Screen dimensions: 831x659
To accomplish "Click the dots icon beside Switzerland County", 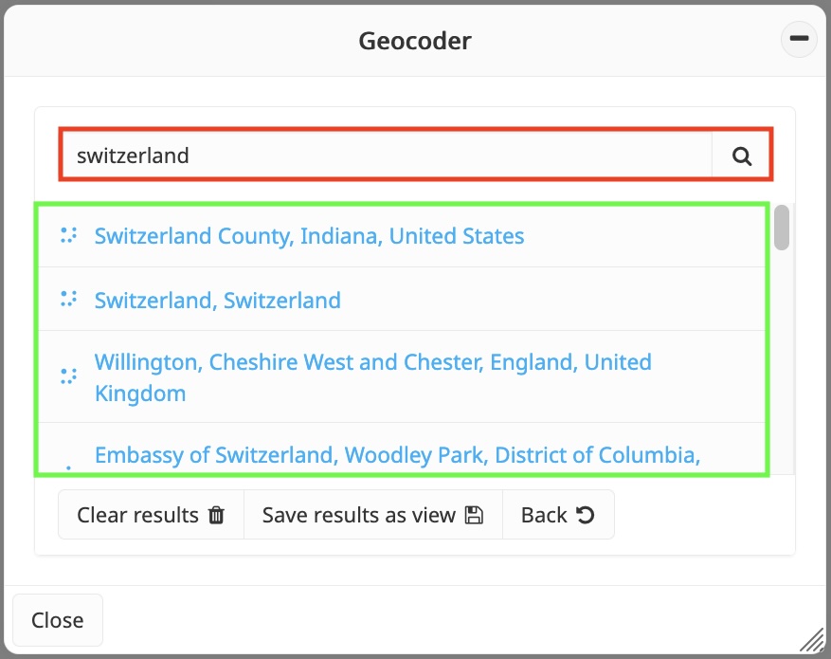I will (68, 235).
